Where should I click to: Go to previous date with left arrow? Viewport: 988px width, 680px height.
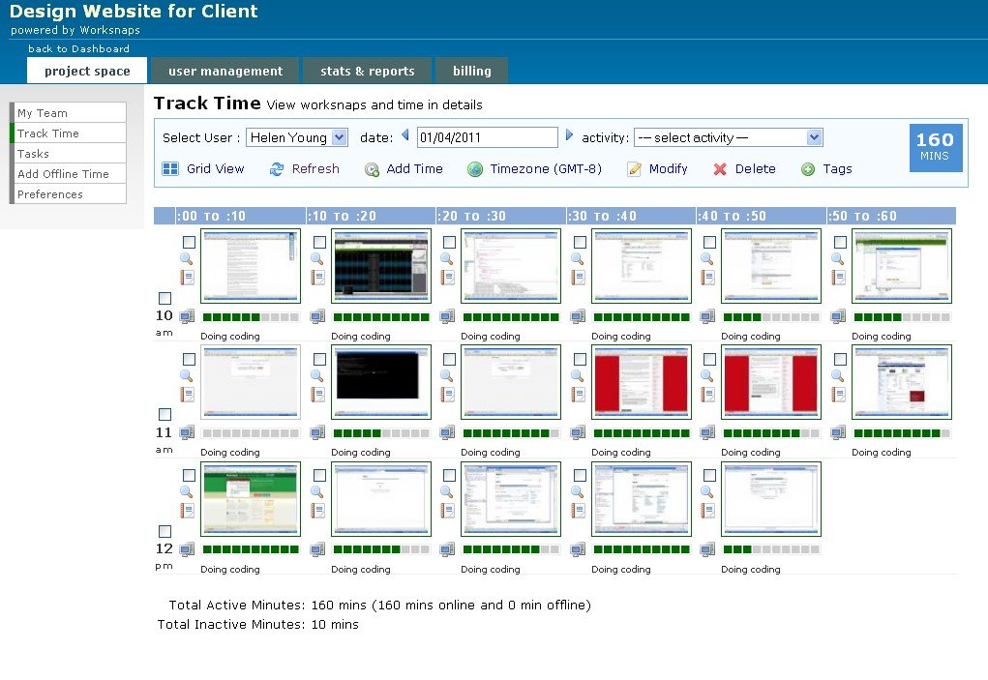[405, 134]
